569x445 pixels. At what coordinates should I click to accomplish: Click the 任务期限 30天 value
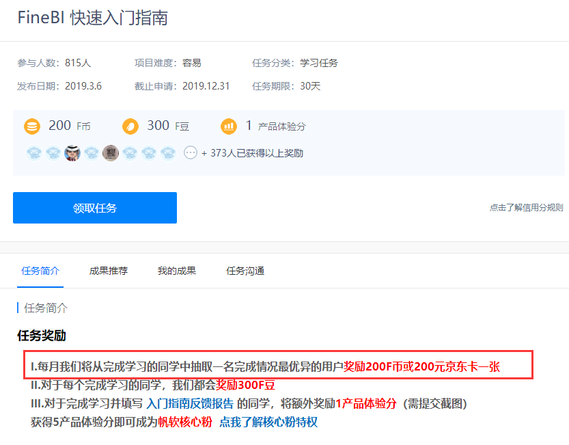[310, 86]
